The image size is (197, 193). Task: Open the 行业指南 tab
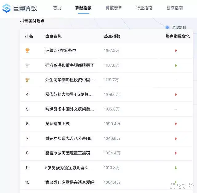pos(144,8)
